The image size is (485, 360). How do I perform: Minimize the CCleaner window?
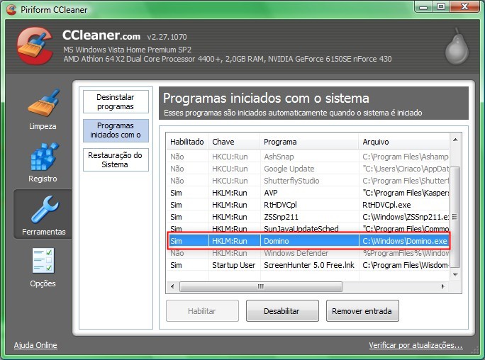[x=423, y=7]
